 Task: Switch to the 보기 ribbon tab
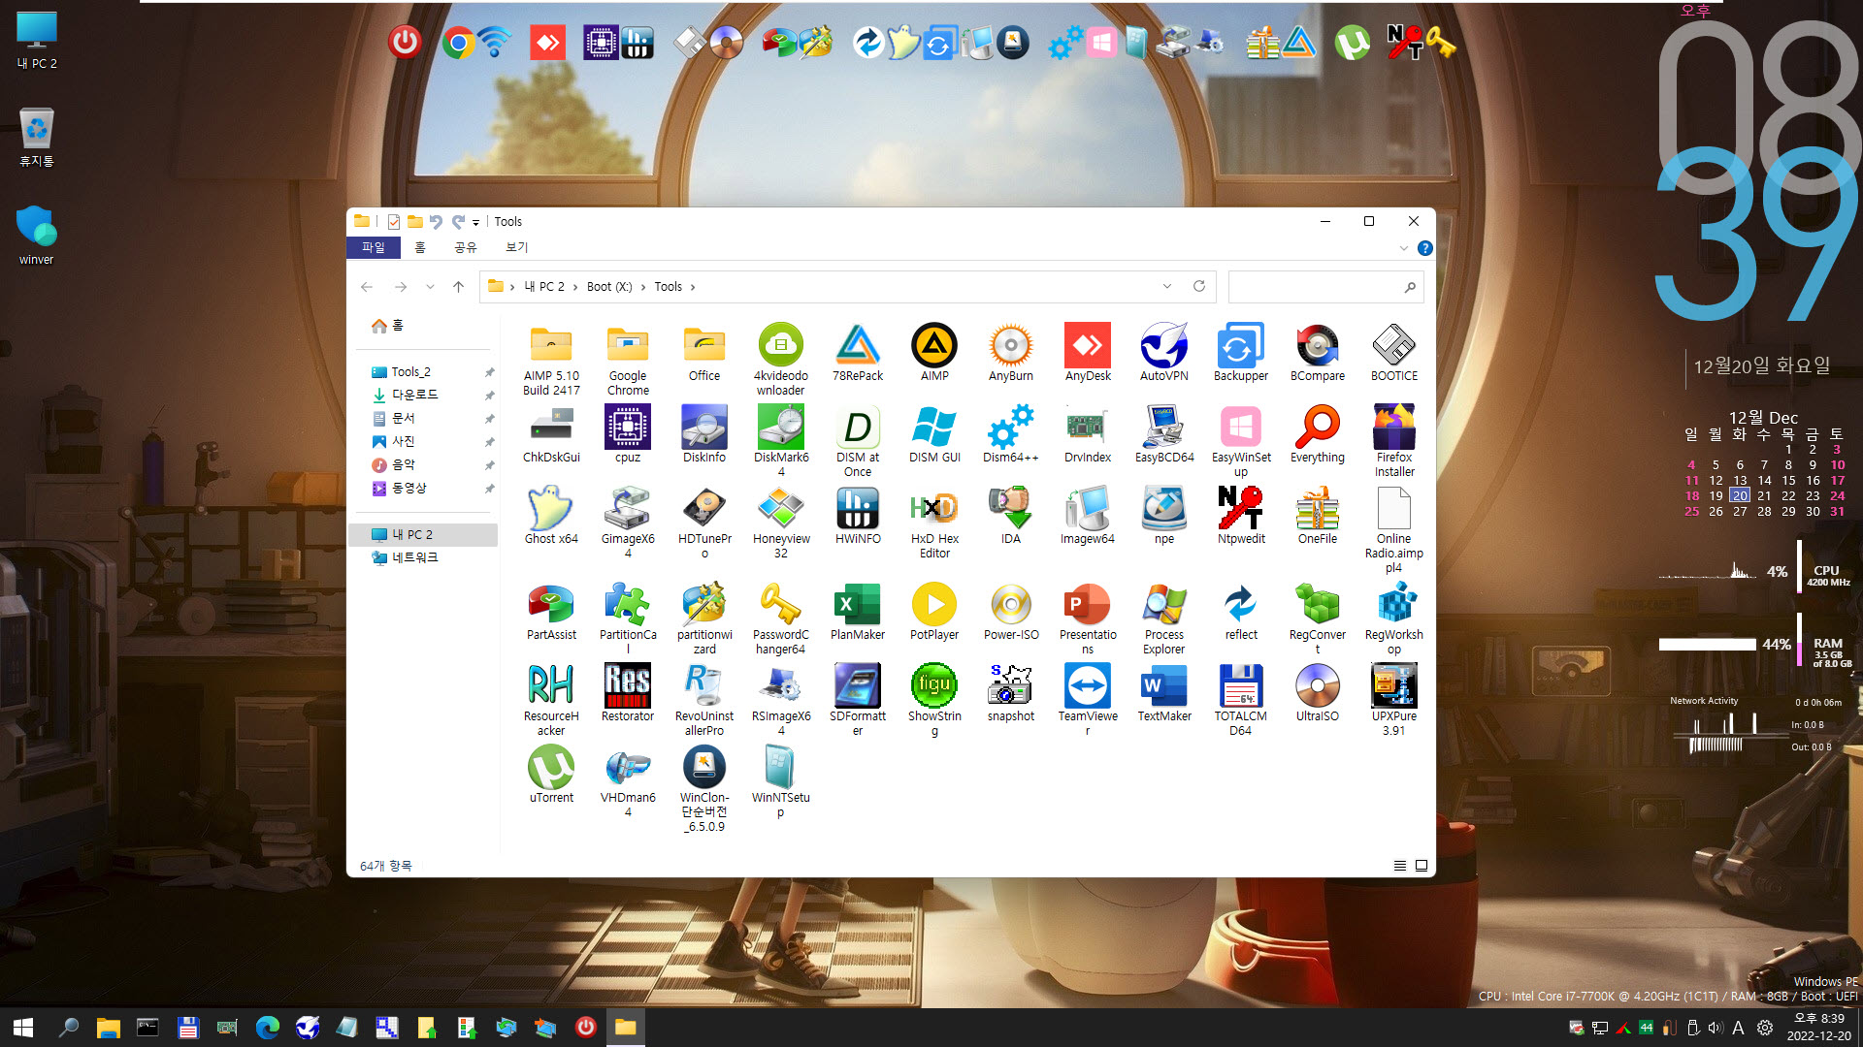[x=517, y=247]
